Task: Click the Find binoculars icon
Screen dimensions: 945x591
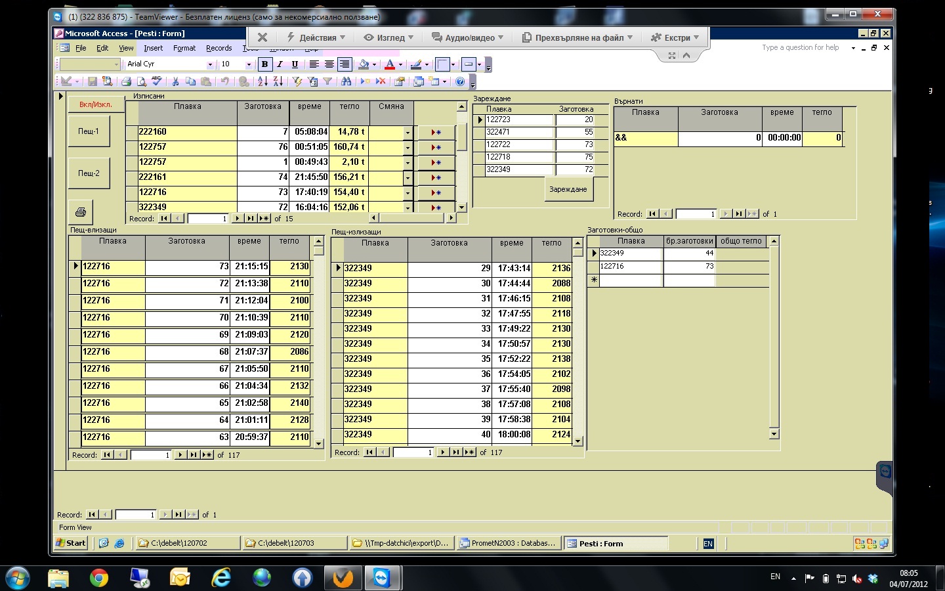Action: [346, 81]
